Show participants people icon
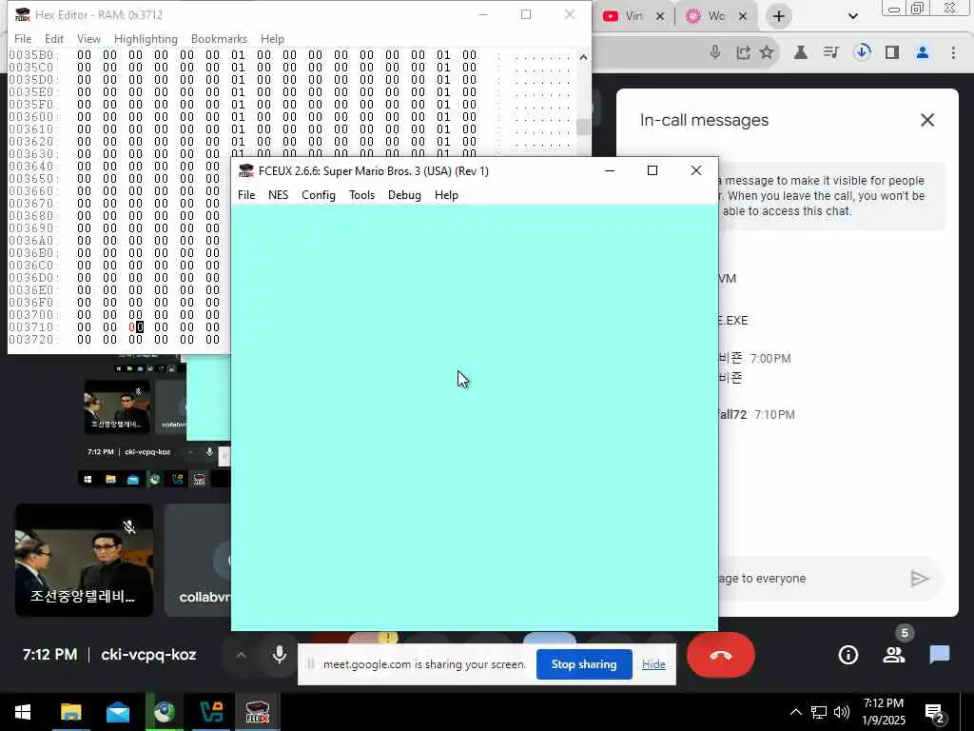The image size is (974, 731). pos(894,655)
